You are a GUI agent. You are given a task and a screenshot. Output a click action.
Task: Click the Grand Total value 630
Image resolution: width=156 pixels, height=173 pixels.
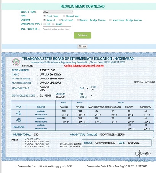tap(36, 134)
